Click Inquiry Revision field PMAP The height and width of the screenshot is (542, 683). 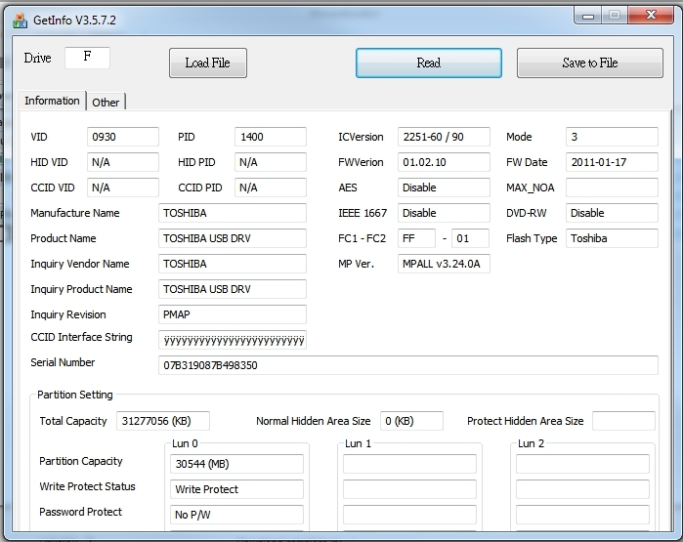[x=233, y=314]
